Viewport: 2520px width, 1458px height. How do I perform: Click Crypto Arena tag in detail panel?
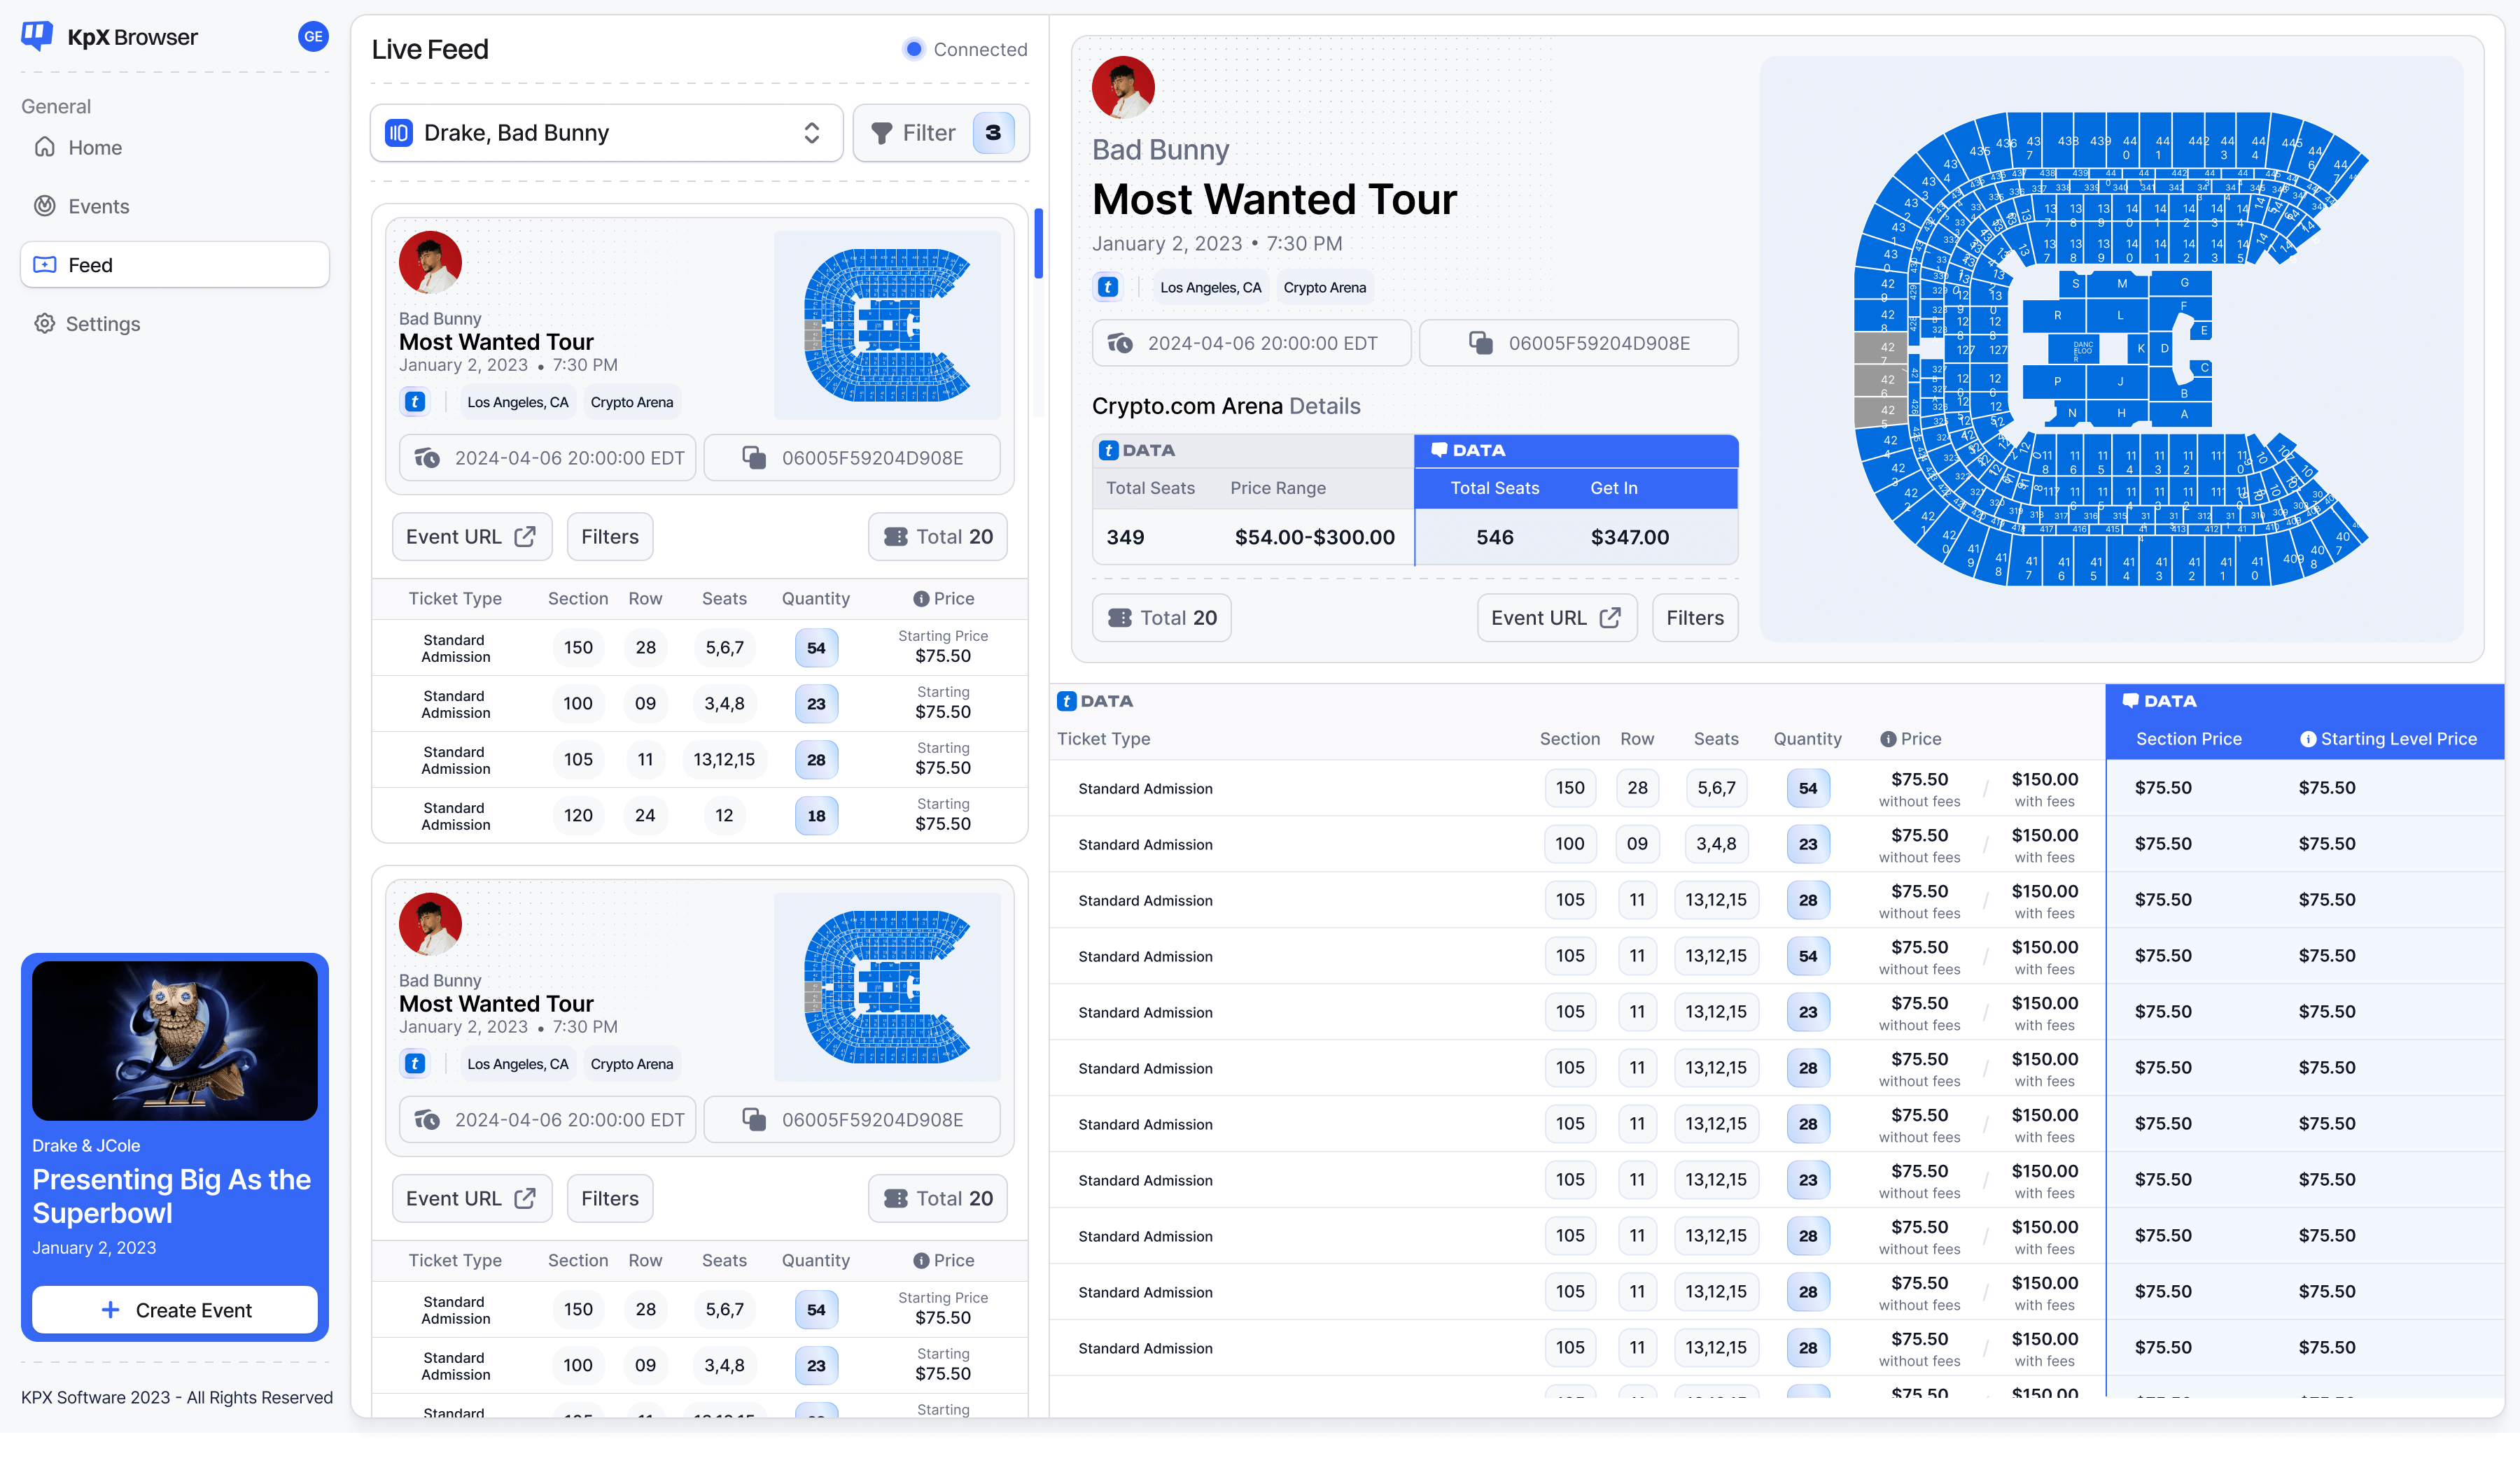pyautogui.click(x=1324, y=287)
